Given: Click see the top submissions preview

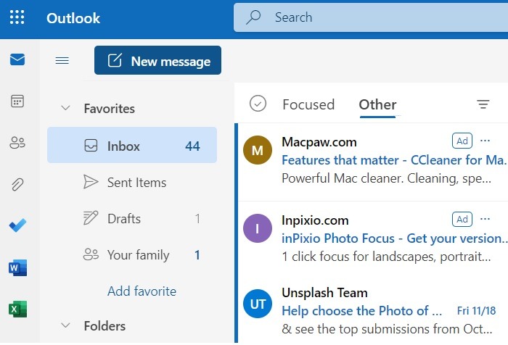Looking at the screenshot, I should 387,329.
